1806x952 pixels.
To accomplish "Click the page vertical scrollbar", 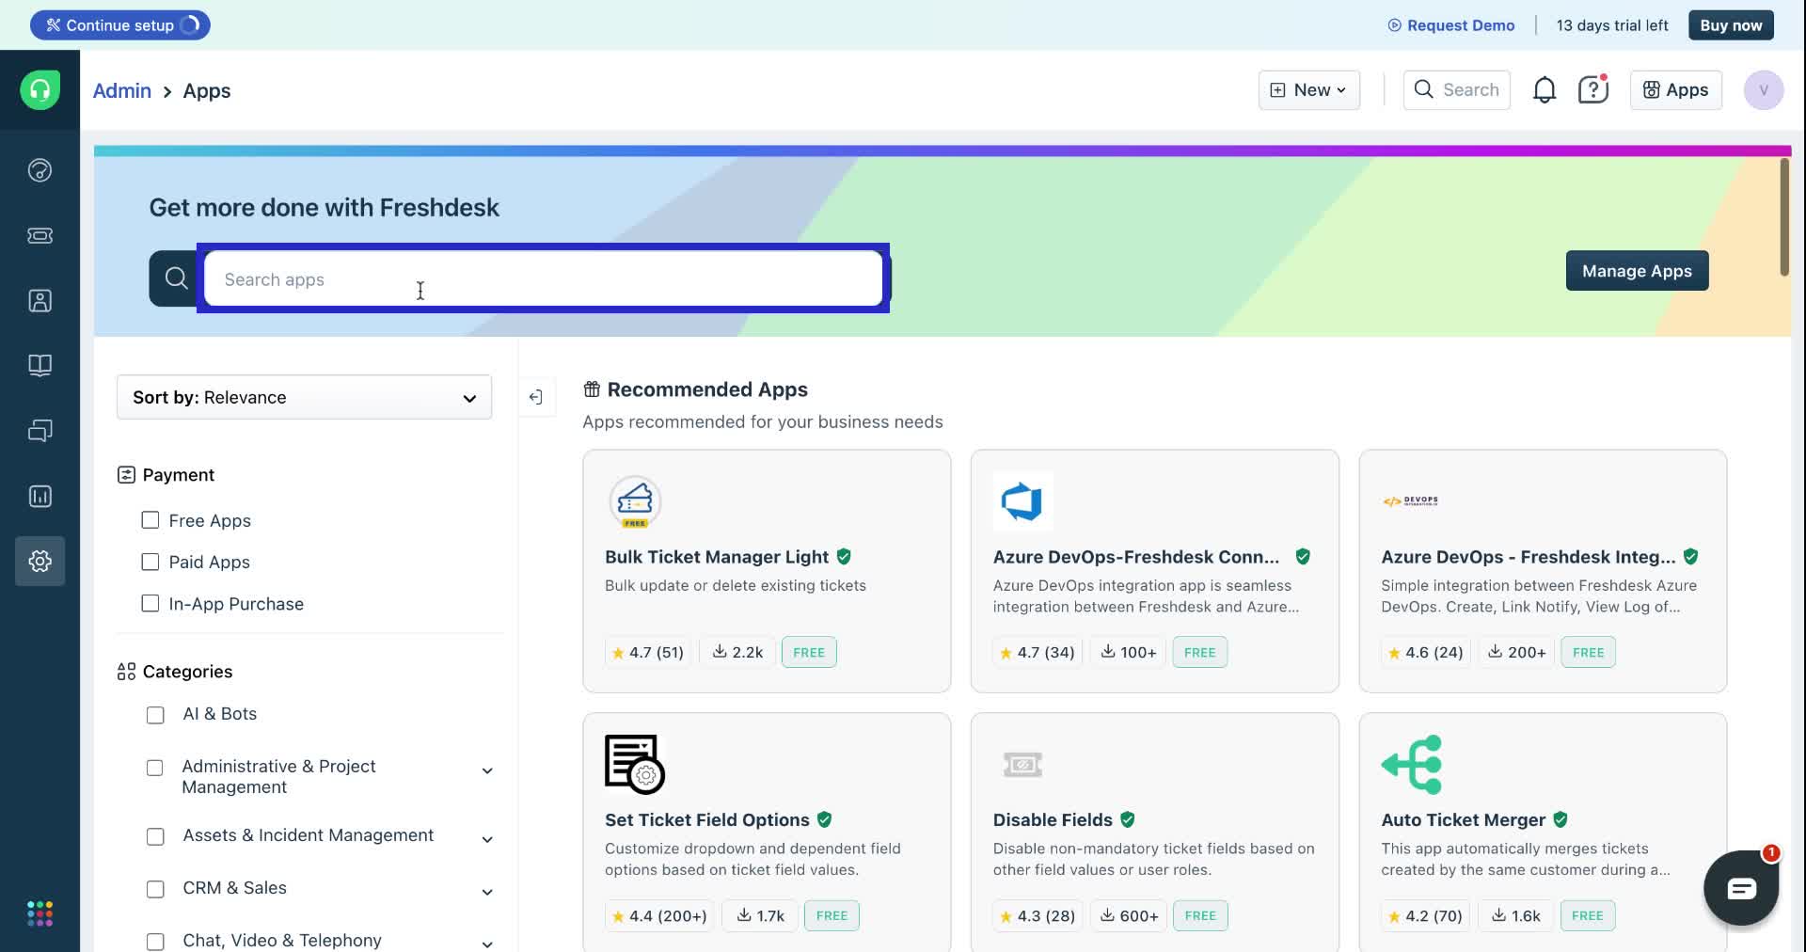I will (1783, 217).
